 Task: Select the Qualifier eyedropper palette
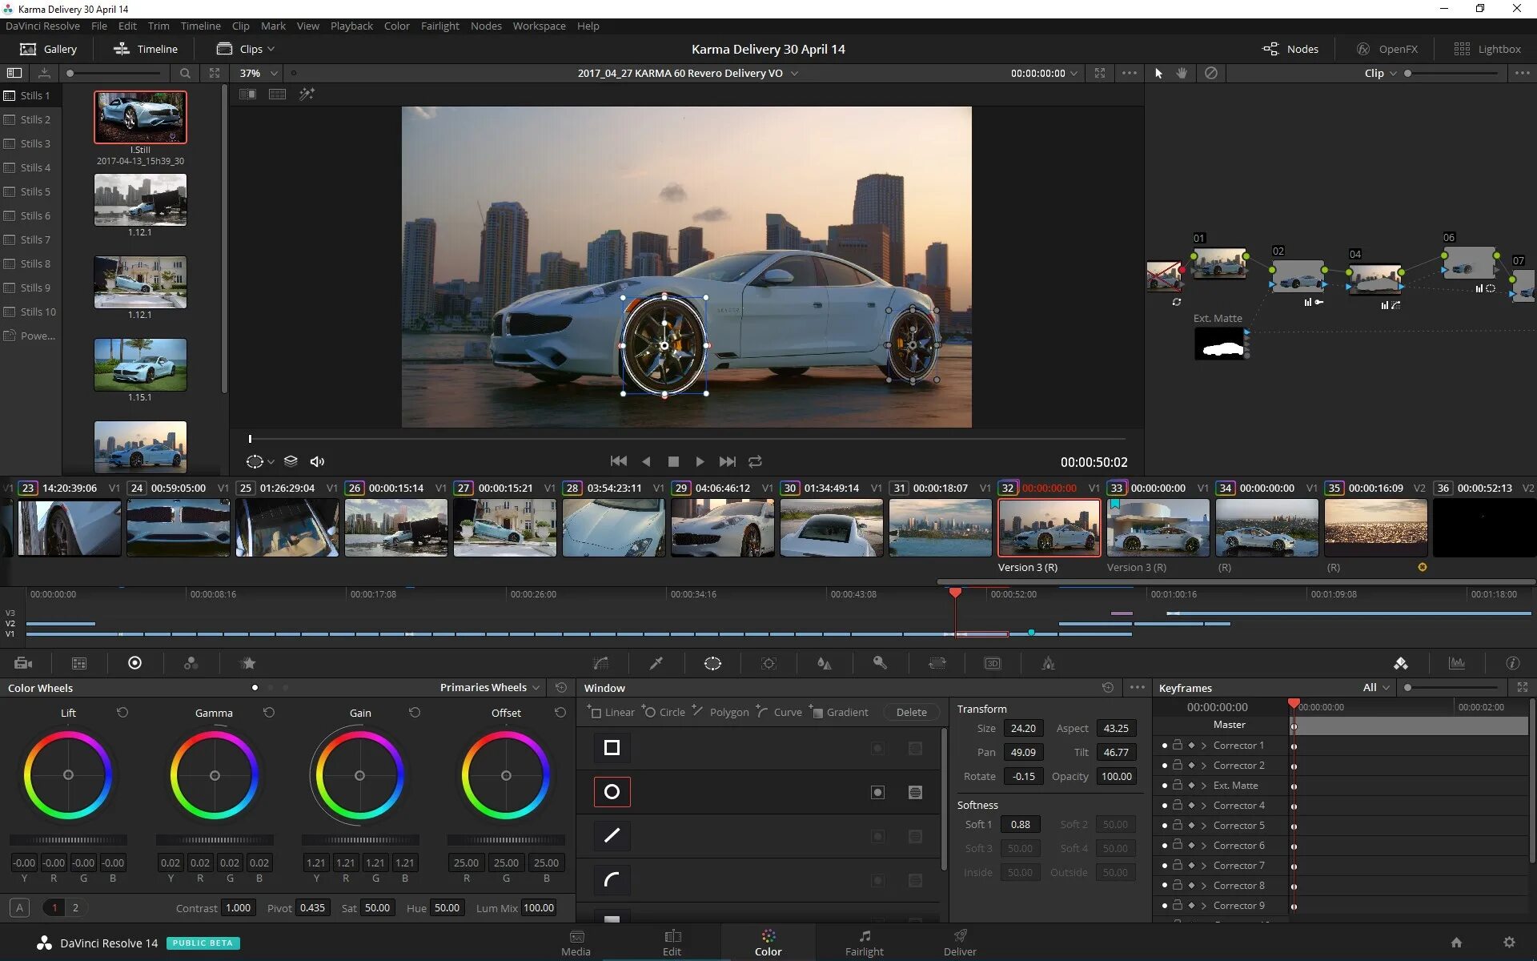656,663
